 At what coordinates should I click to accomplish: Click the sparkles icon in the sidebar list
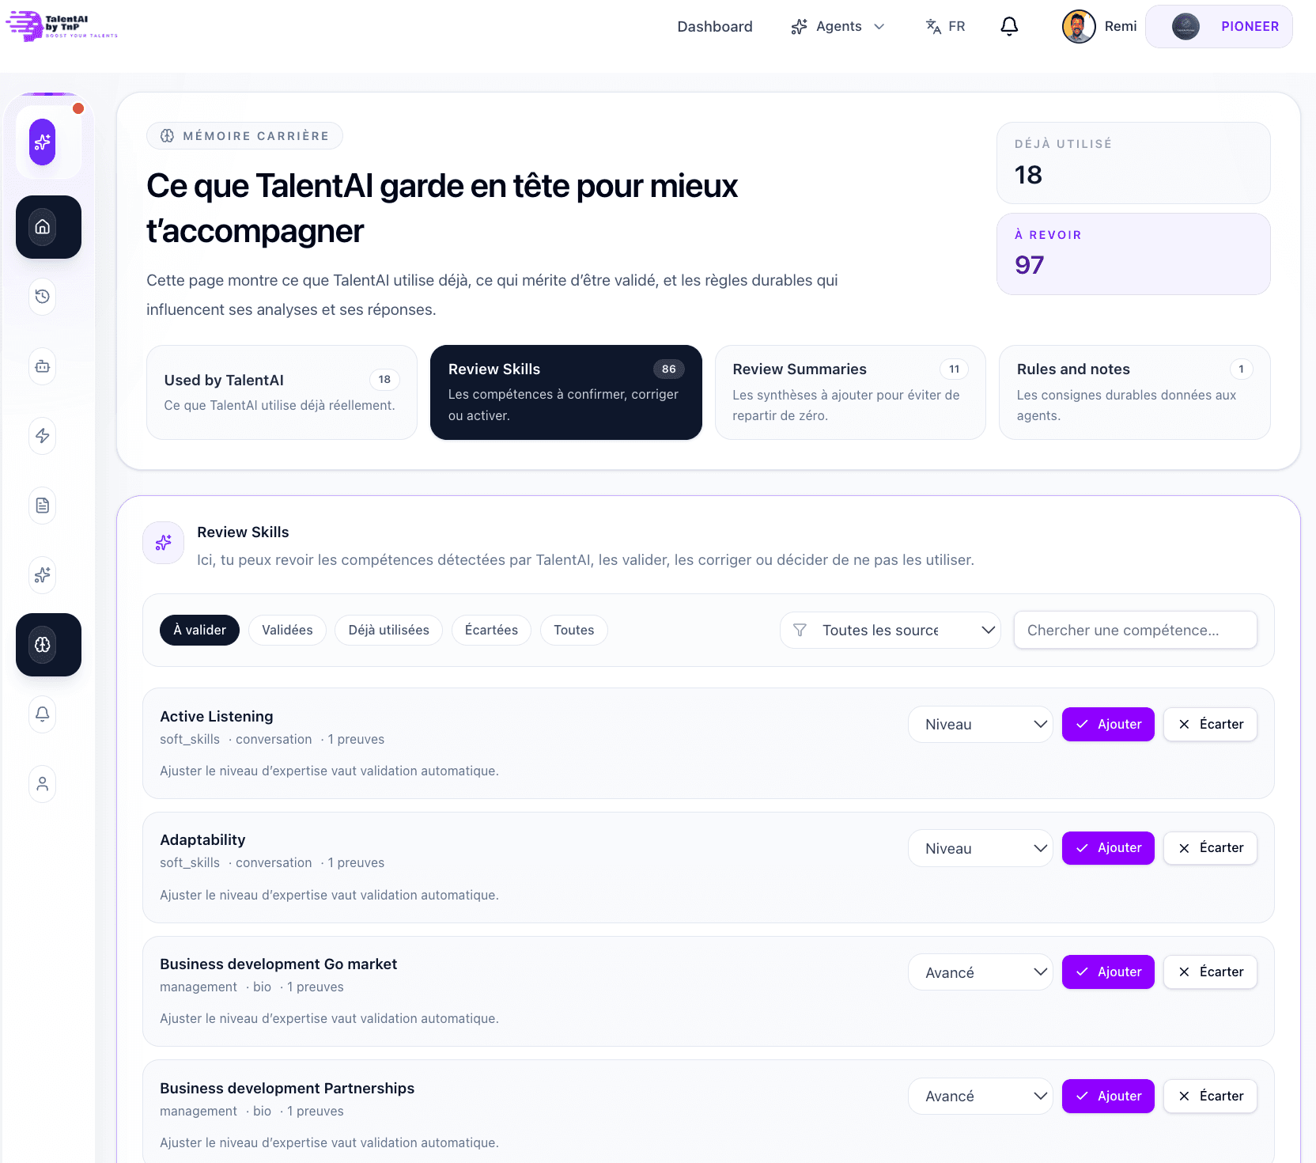[43, 575]
